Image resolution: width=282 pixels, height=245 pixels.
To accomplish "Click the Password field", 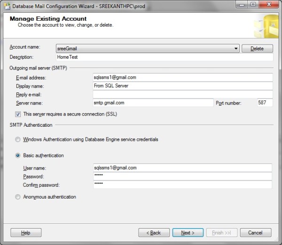I will [182, 176].
